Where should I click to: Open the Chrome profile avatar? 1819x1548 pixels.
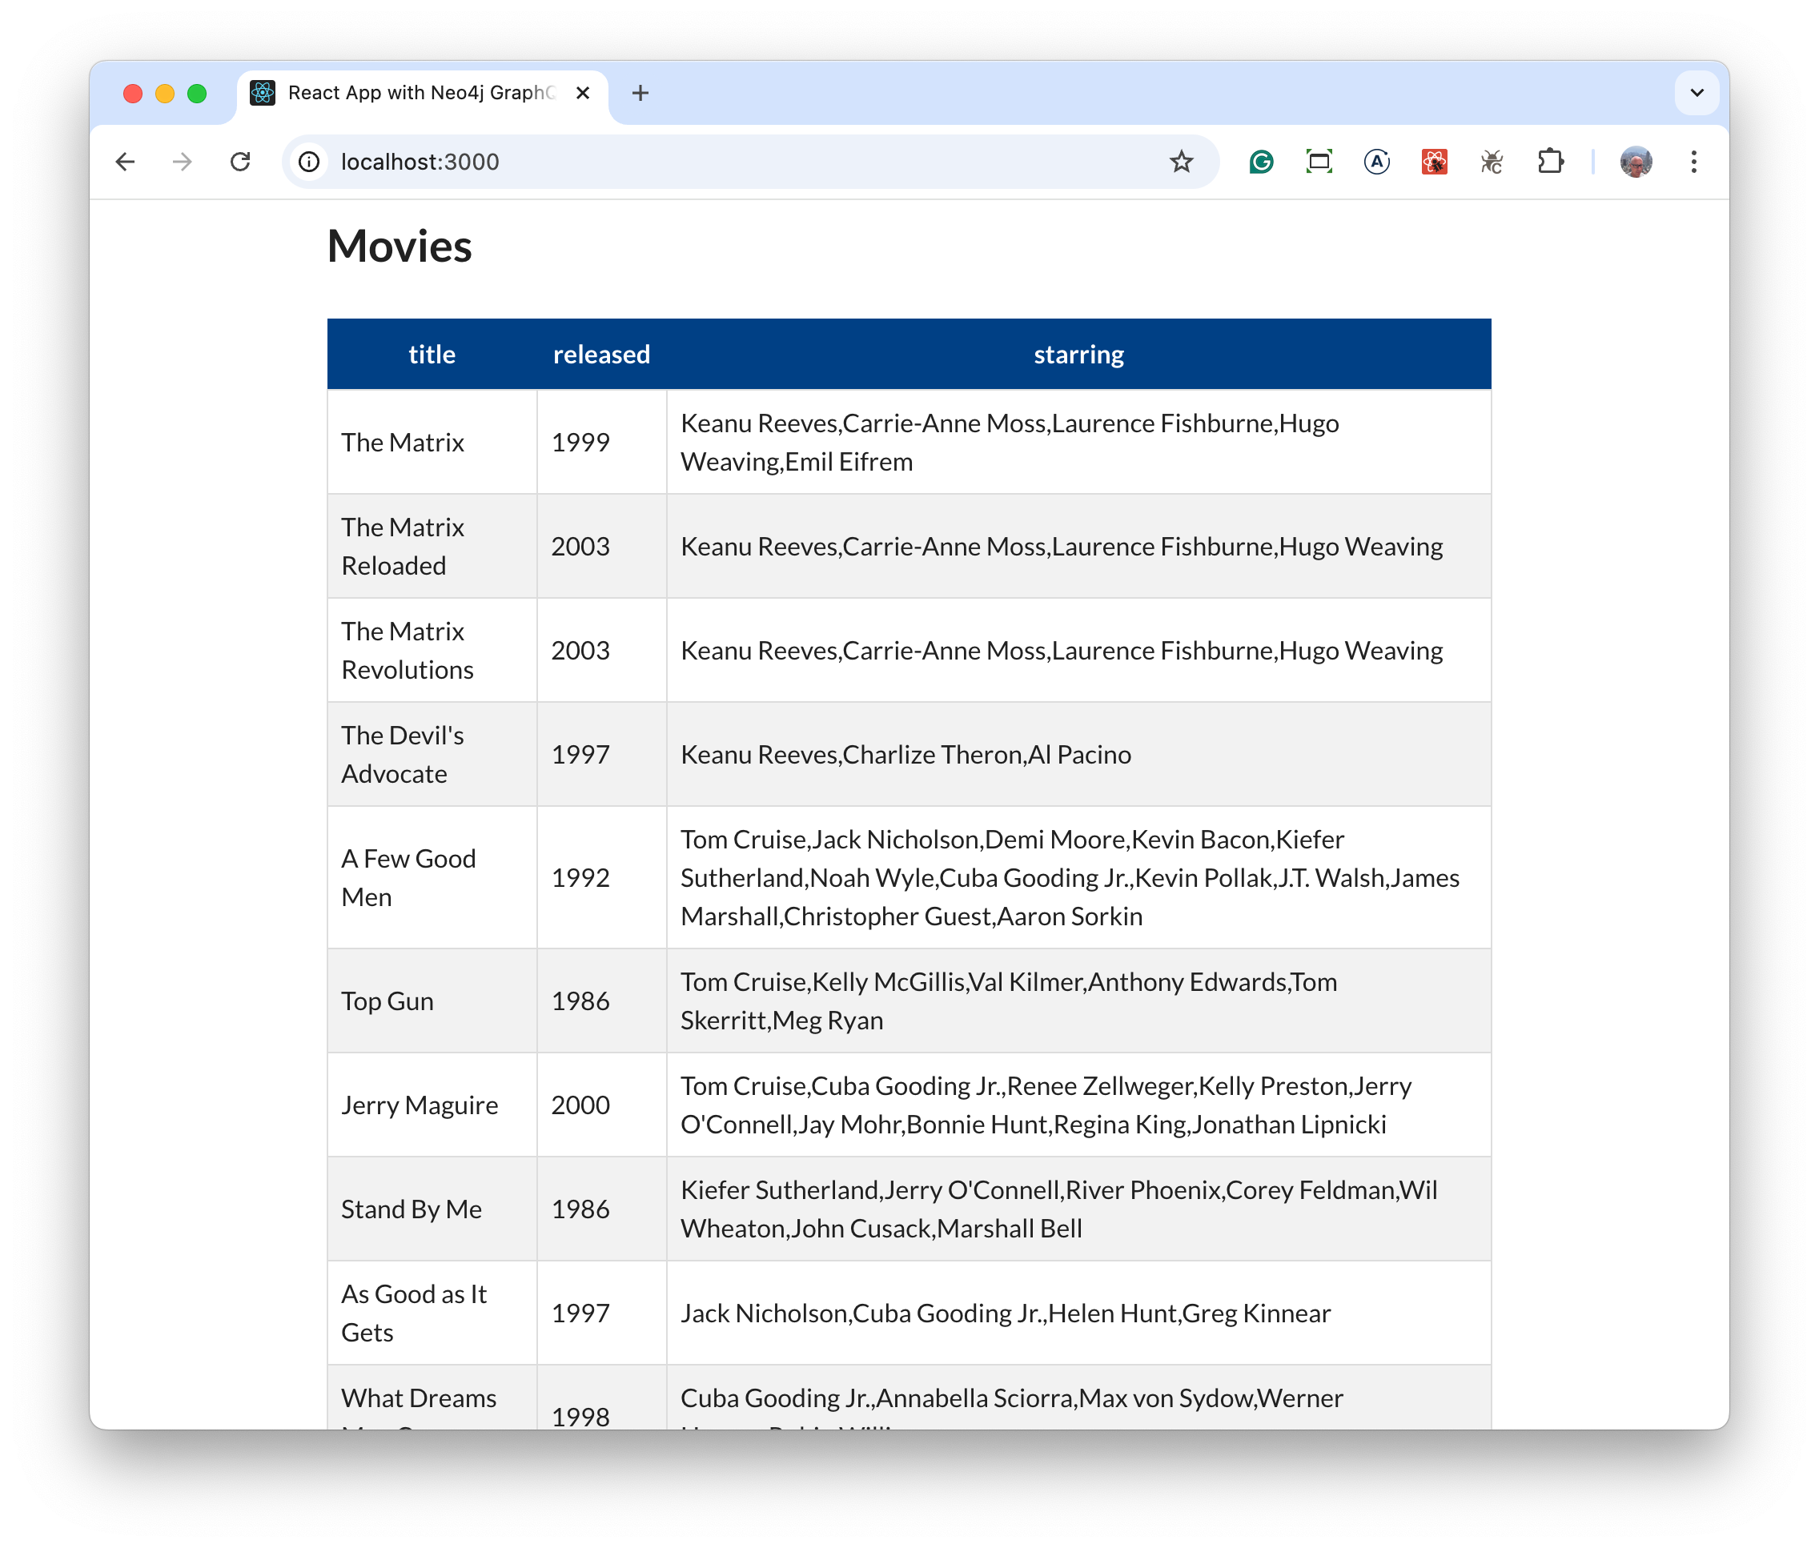pyautogui.click(x=1636, y=162)
